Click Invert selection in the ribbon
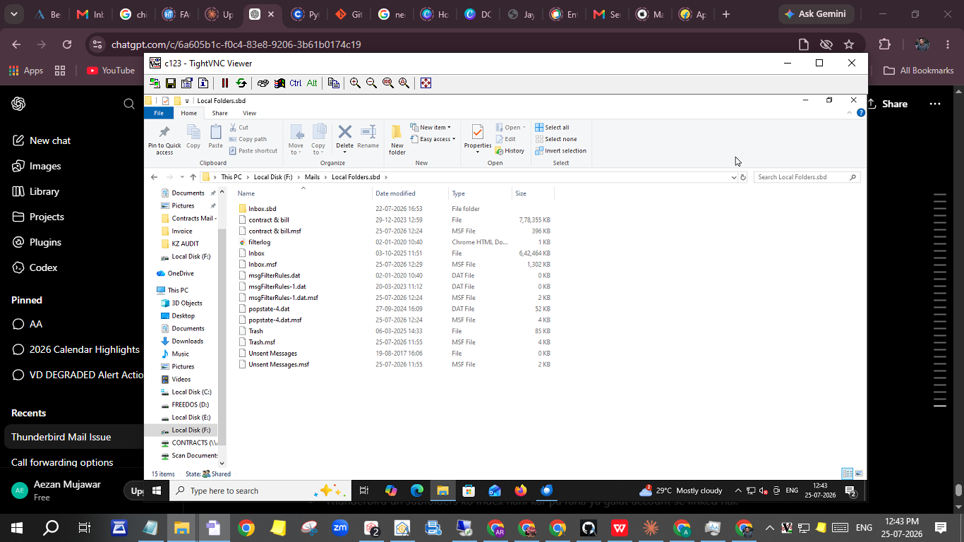964x542 pixels. pyautogui.click(x=560, y=151)
